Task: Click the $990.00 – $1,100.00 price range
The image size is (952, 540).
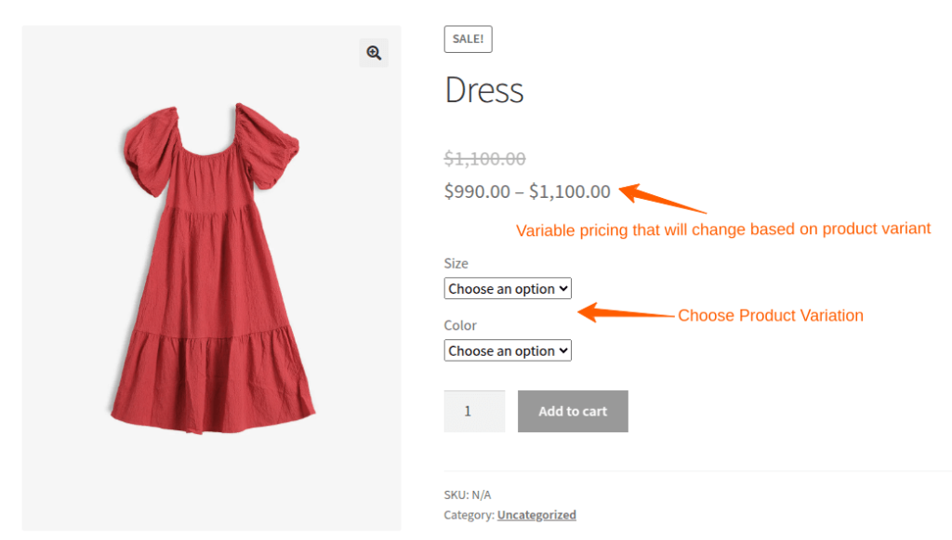Action: 527,191
